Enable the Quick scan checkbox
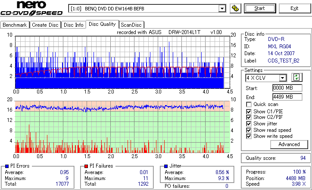The height and width of the screenshot is (190, 312). click(249, 104)
